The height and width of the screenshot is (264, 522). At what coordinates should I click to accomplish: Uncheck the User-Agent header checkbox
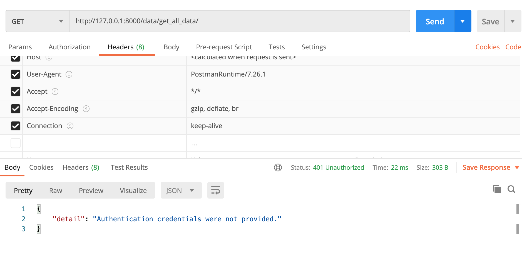(16, 74)
